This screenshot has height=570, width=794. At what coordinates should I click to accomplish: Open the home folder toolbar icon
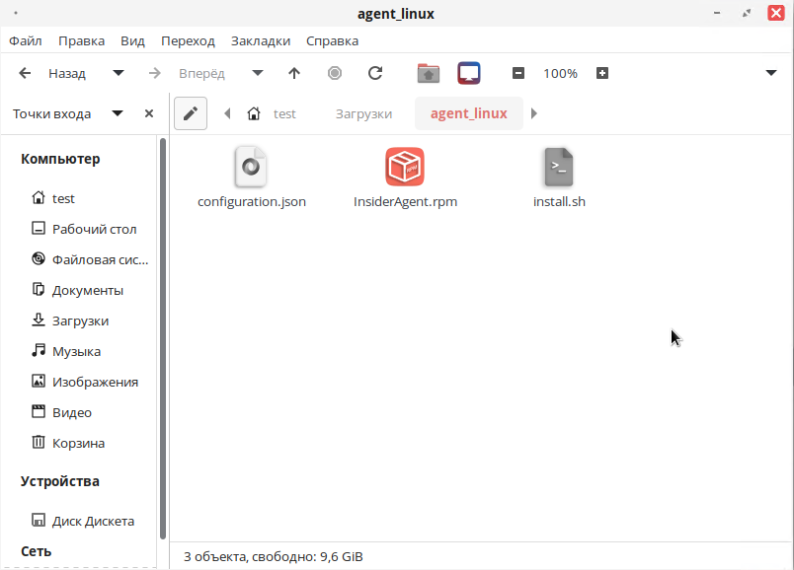(x=428, y=73)
